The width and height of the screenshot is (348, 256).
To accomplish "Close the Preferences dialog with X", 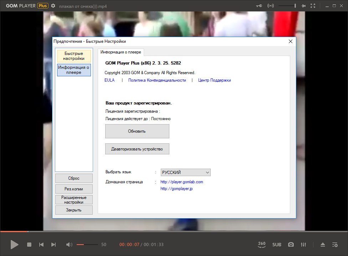I will [x=291, y=41].
